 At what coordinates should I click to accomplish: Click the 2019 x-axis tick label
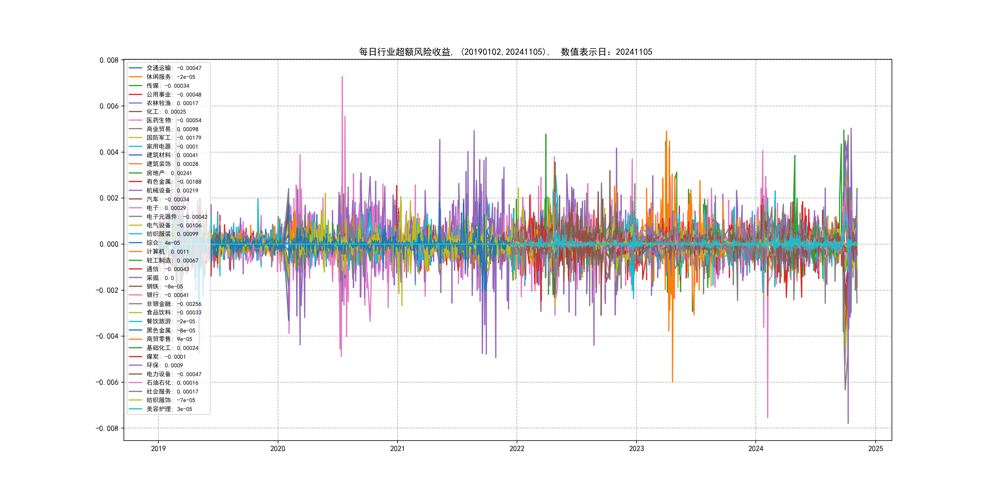tap(158, 449)
